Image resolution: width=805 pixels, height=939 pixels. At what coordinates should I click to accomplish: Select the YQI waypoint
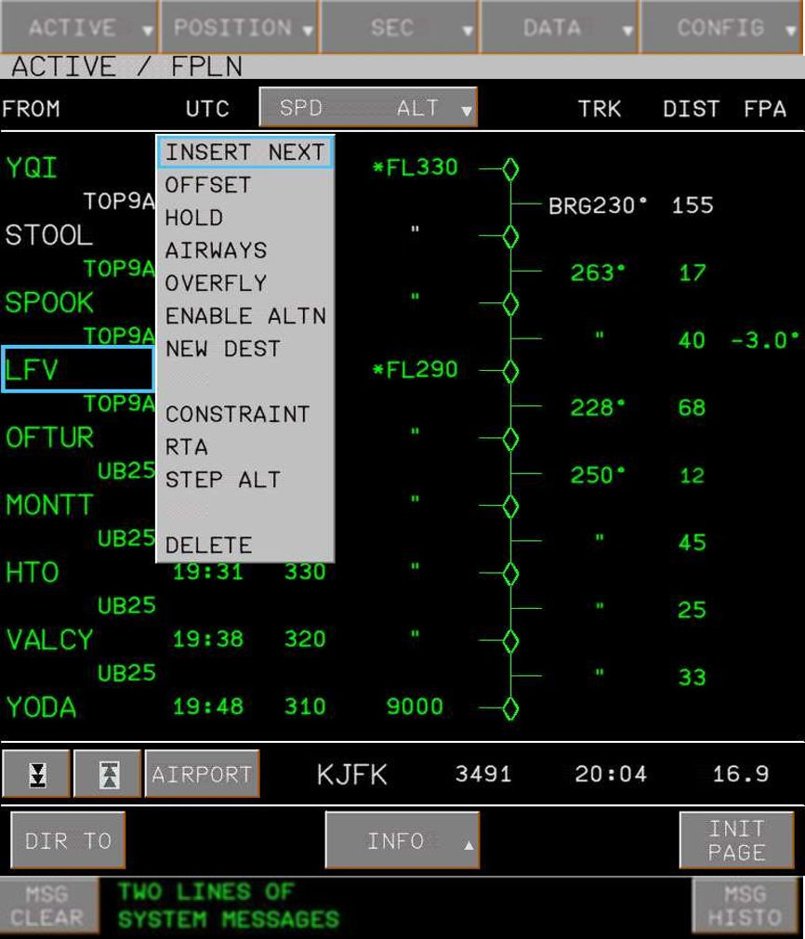click(x=32, y=167)
